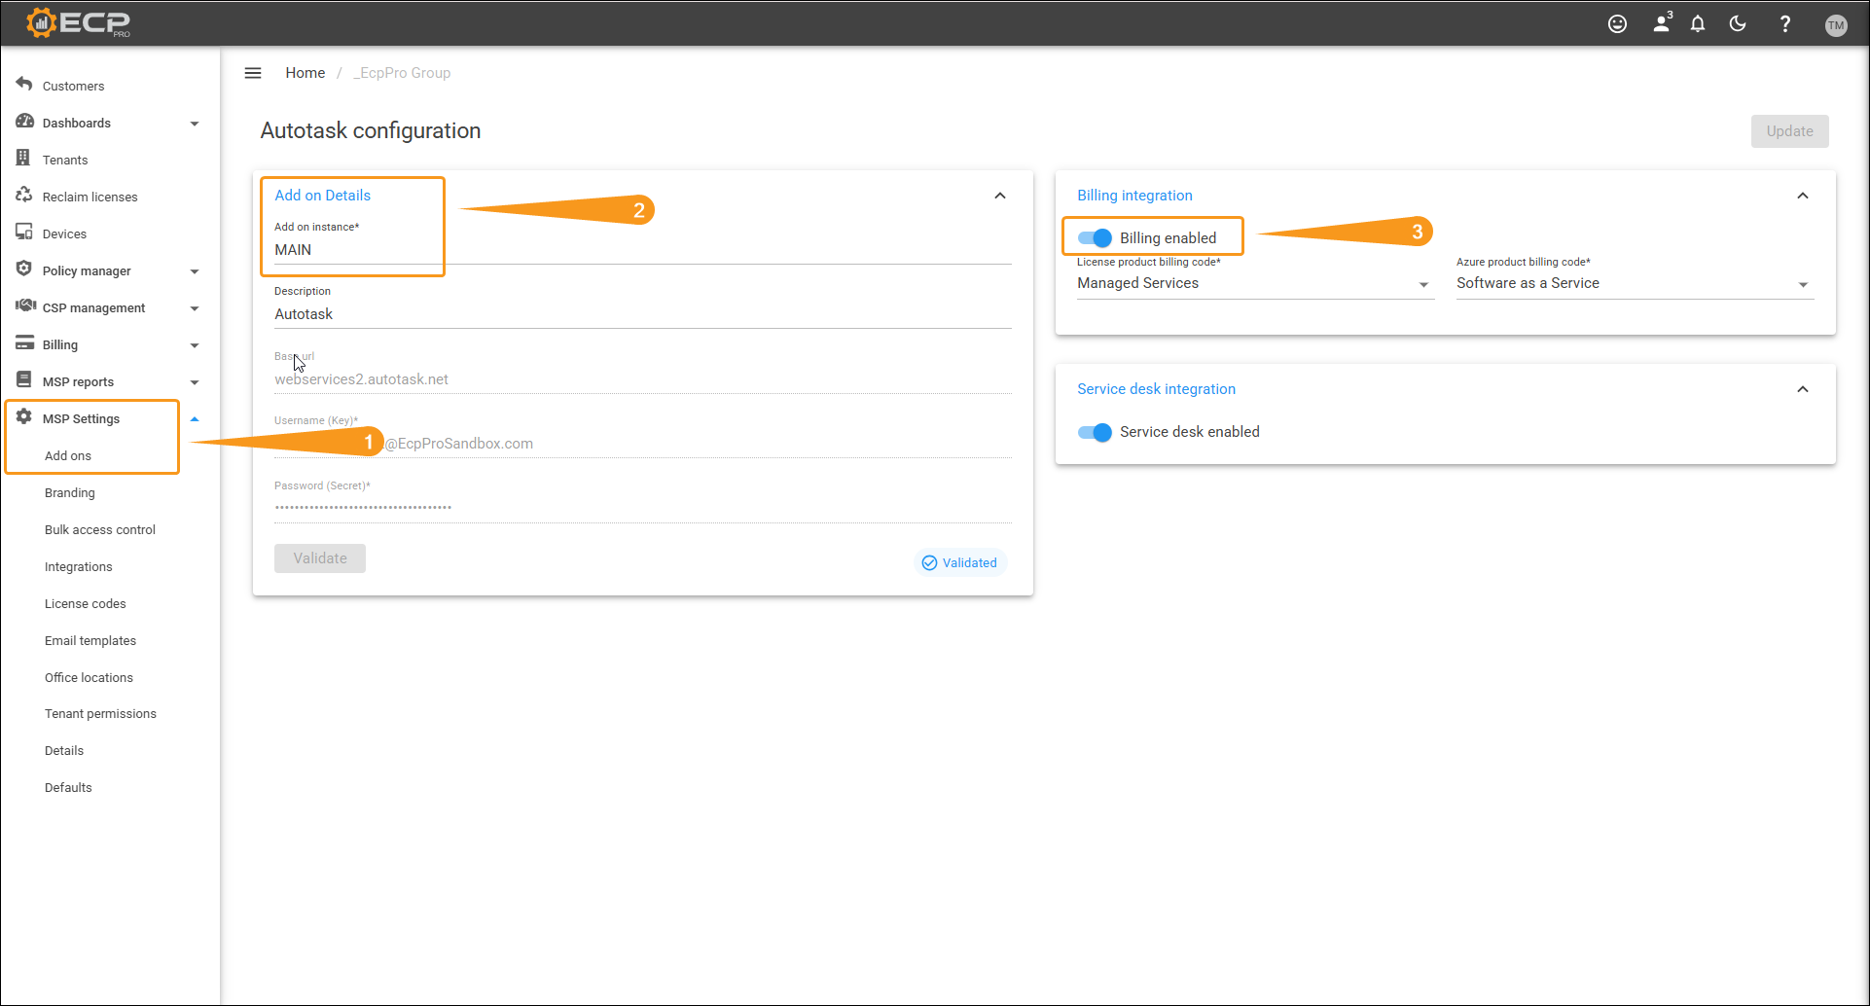
Task: Open License product billing code dropdown
Action: click(1254, 283)
